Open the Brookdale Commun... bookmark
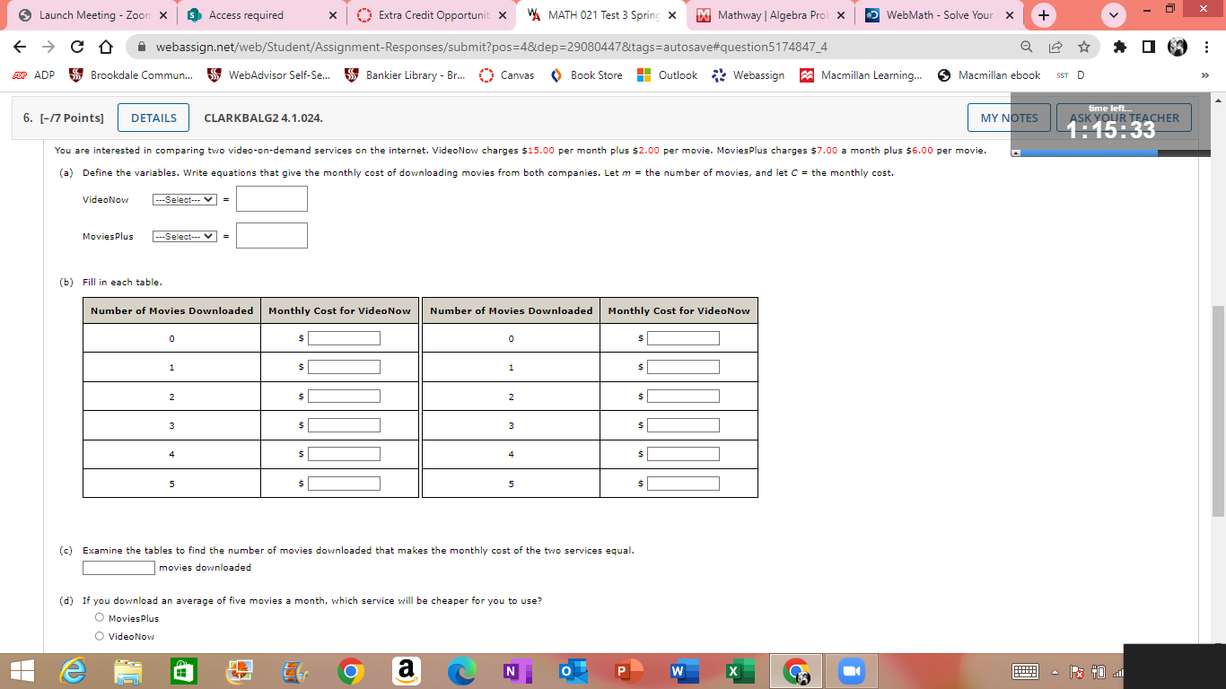This screenshot has width=1226, height=689. tap(132, 75)
